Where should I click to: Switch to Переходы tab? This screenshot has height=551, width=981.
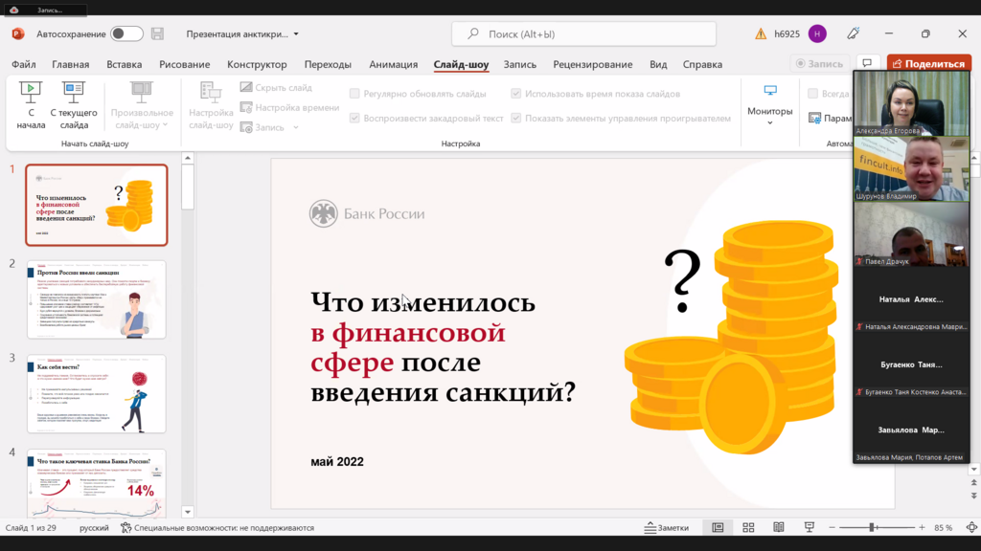pyautogui.click(x=328, y=64)
